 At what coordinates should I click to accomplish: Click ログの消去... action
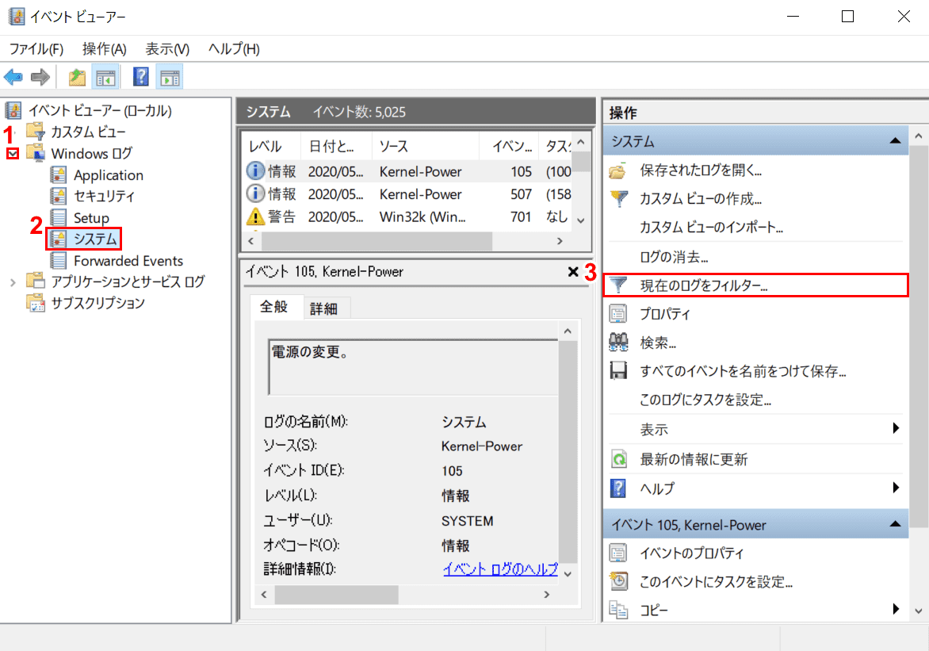[x=675, y=257]
